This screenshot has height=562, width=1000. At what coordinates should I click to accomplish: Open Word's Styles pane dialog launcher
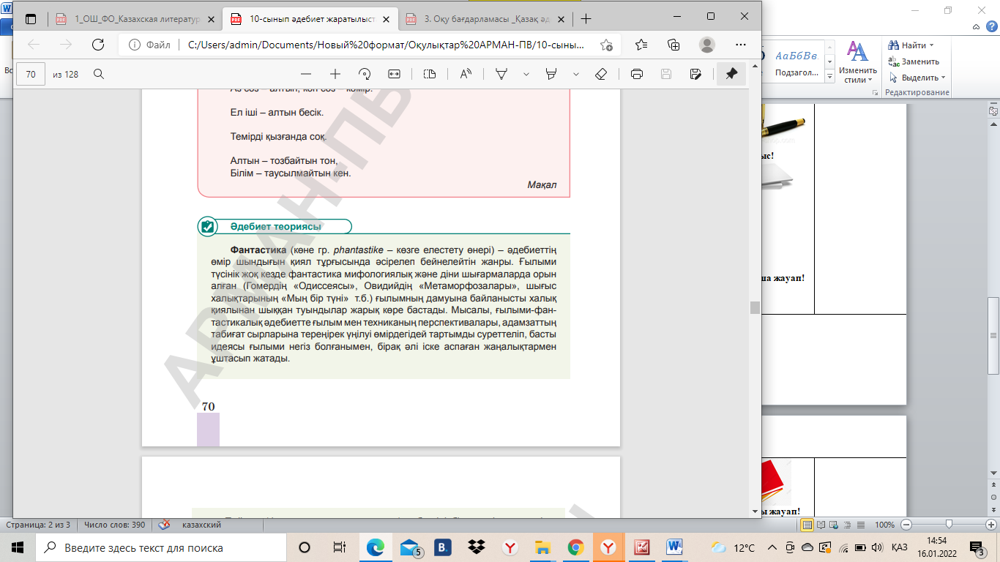coord(875,93)
